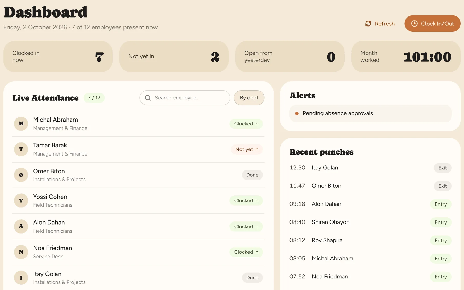Click Noa Friedman's Clocked in status
Screen dimensions: 464x290
(x=246, y=252)
